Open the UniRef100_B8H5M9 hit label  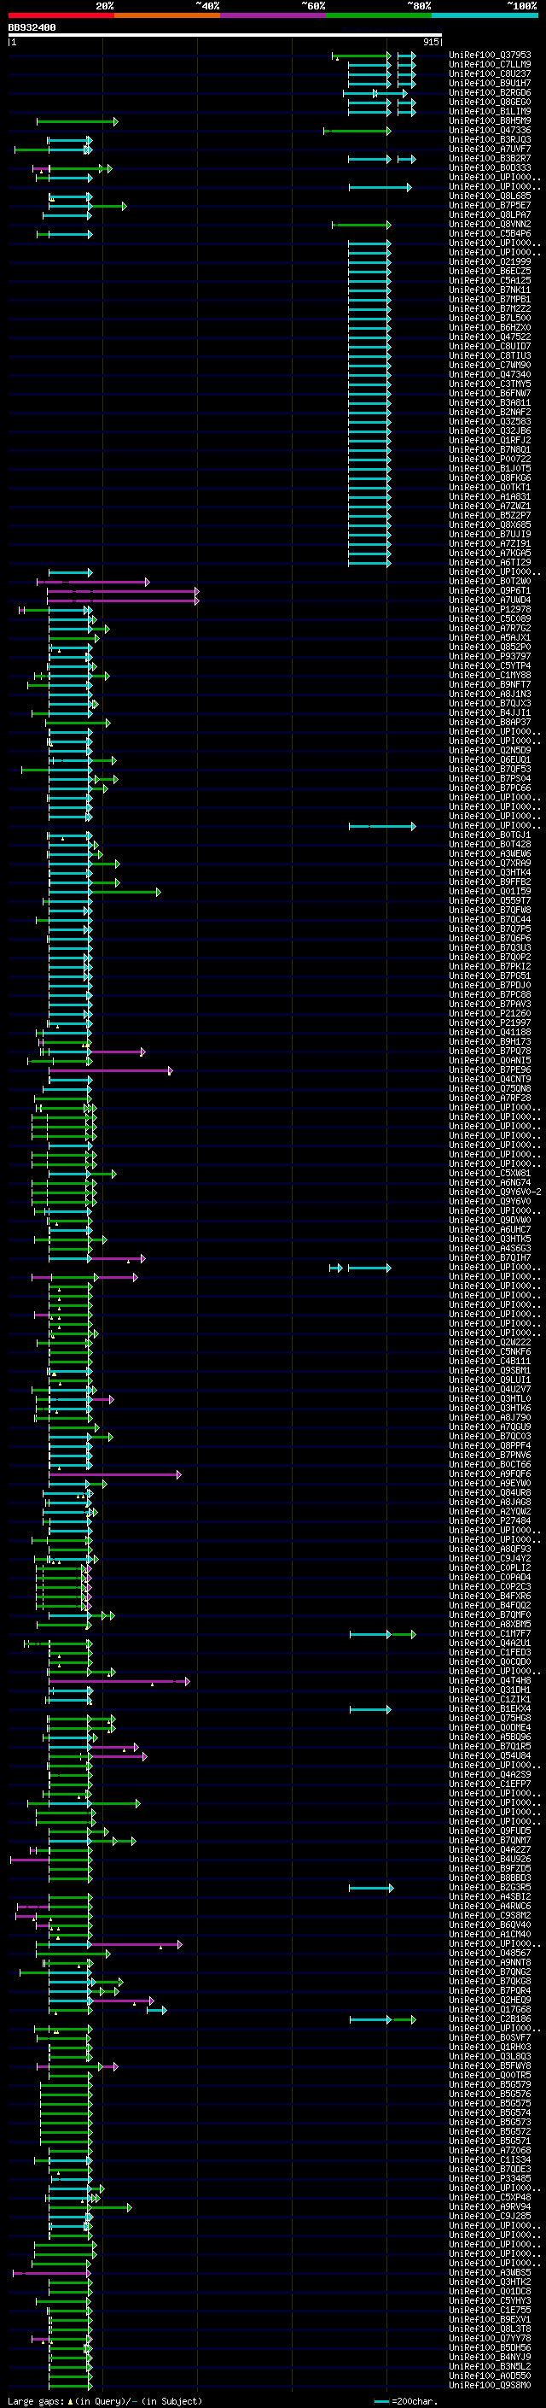click(490, 120)
